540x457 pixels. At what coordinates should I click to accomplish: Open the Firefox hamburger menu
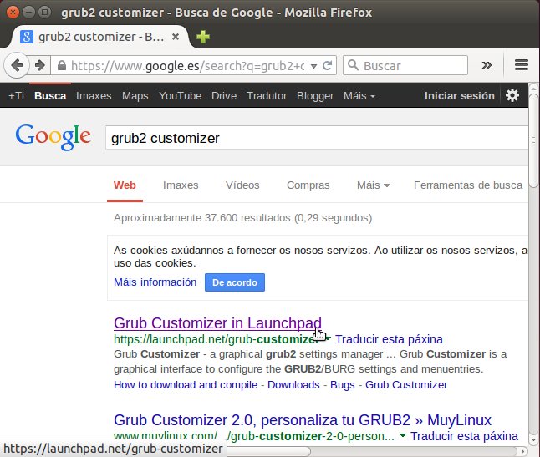pyautogui.click(x=522, y=64)
